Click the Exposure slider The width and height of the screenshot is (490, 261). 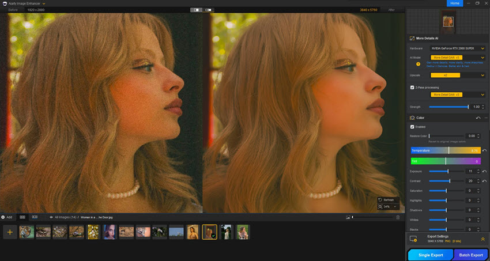tap(446, 171)
